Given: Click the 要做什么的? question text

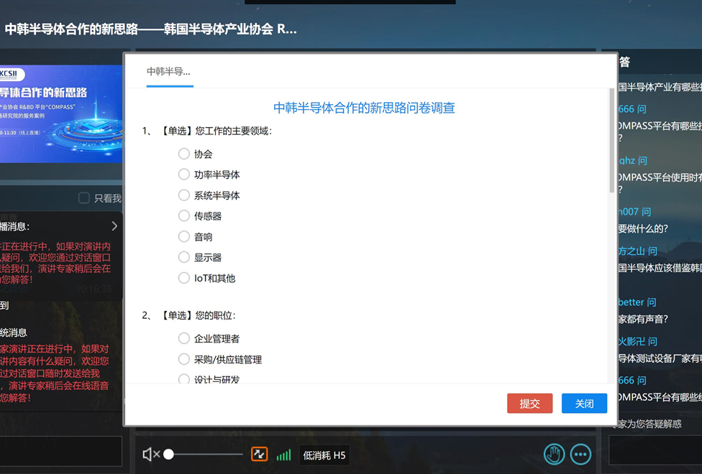Looking at the screenshot, I should [x=643, y=229].
